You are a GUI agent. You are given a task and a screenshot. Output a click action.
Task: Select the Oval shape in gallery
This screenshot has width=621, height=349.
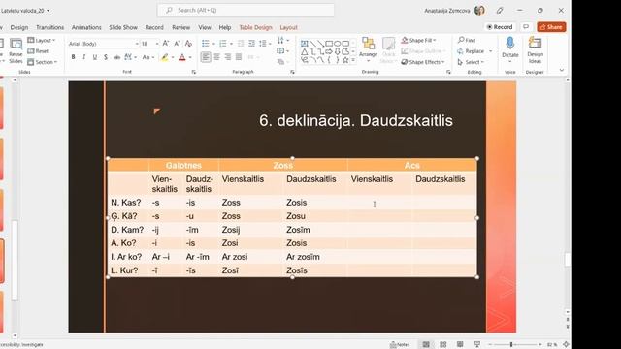337,43
